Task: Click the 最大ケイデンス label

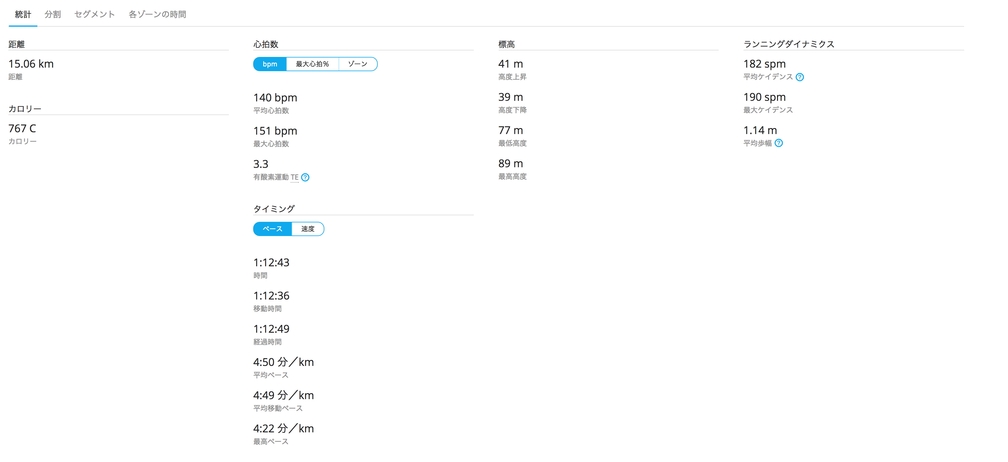Action: point(768,110)
